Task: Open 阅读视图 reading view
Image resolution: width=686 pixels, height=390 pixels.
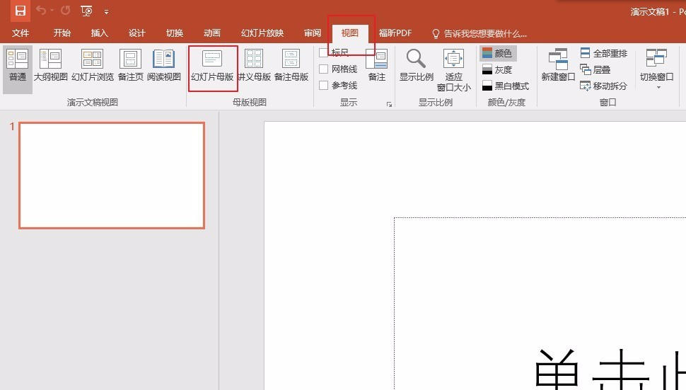Action: (163, 66)
